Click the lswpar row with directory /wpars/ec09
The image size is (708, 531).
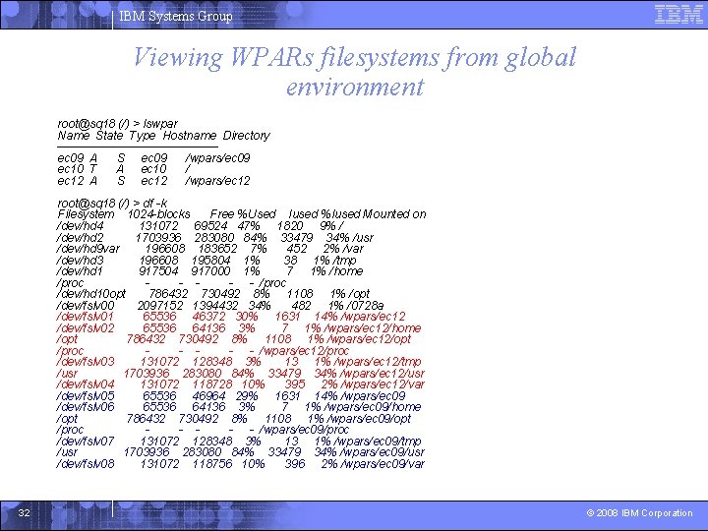pos(153,158)
